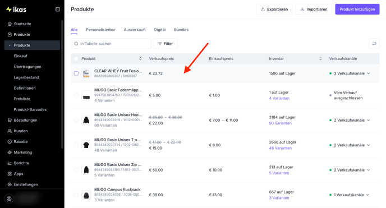The image size is (386, 208).
Task: Check the MUGO Basic Federmäppchen row
Action: [x=76, y=95]
